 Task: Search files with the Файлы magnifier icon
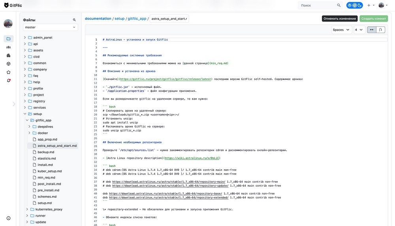[x=74, y=20]
